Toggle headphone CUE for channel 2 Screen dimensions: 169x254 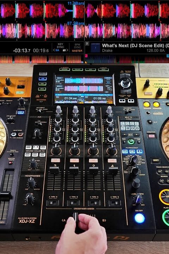[x=93, y=161]
